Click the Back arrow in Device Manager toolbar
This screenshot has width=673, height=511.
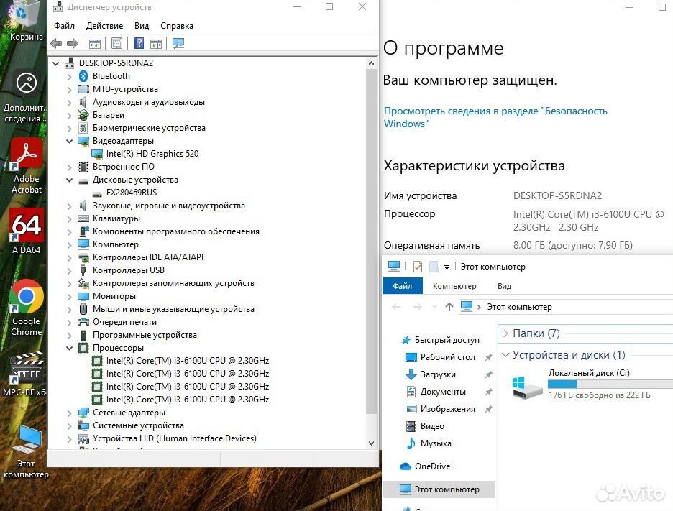pyautogui.click(x=56, y=43)
